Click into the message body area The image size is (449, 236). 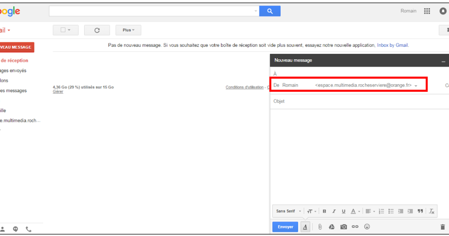point(359,156)
